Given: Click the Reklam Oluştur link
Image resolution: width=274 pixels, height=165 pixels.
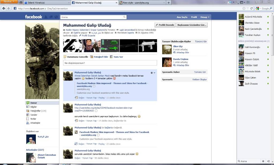Looking at the screenshot, I should click(199, 79).
